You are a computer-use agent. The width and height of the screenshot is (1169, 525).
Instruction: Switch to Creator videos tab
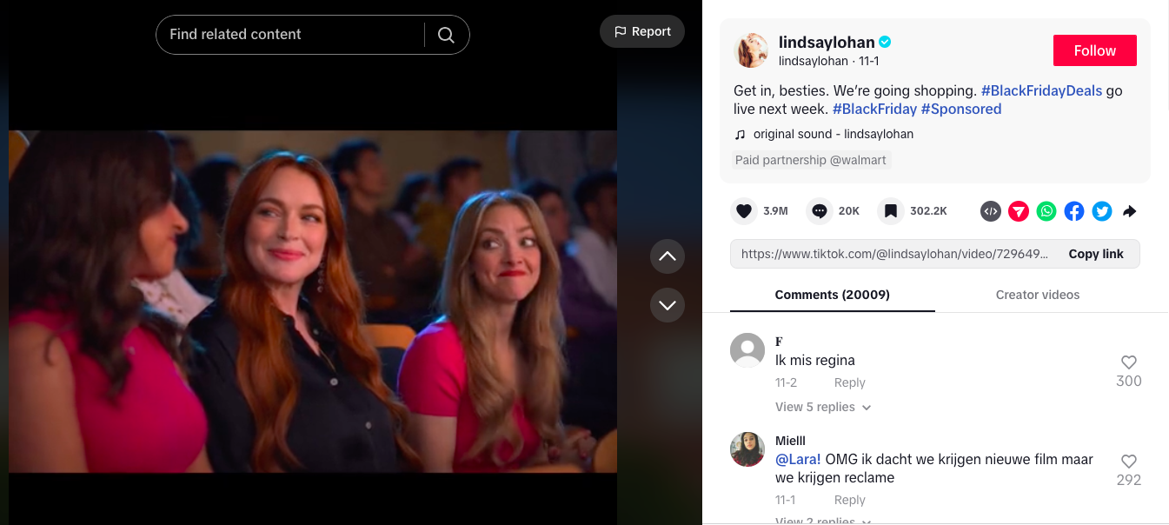[1037, 295]
